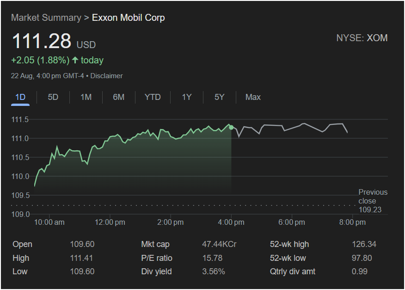Click the 52-wk high value 126.34
This screenshot has height=290, width=405.
click(x=362, y=244)
